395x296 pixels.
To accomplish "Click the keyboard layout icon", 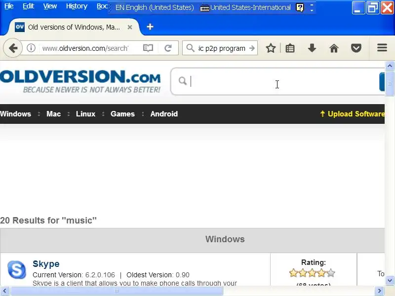I will [x=204, y=8].
